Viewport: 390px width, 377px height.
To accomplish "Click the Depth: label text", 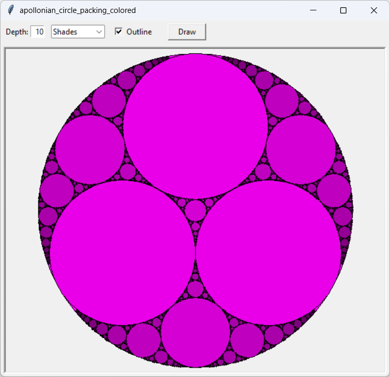I will [x=17, y=32].
